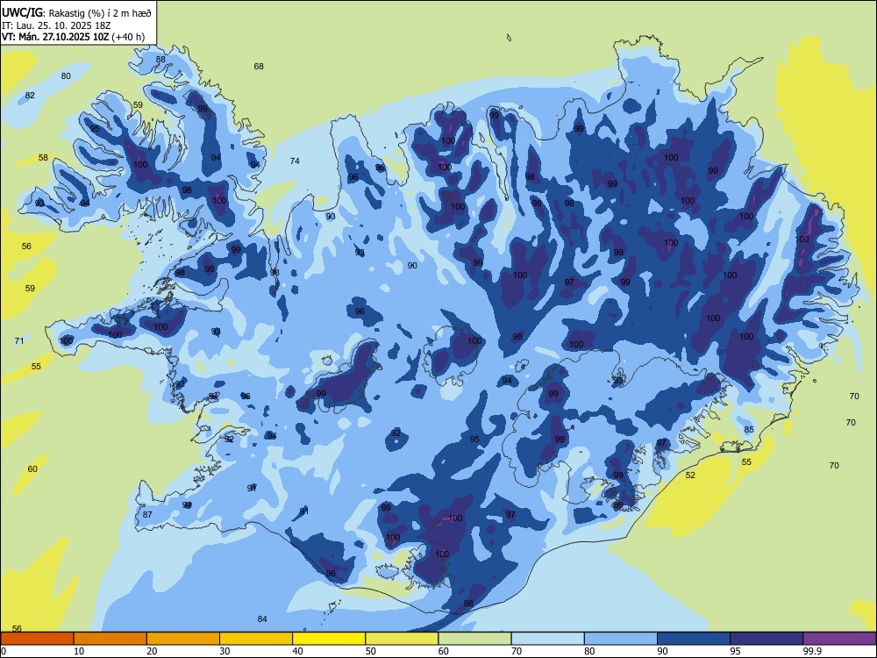Screen dimensions: 877x658
Task: Click the map value 58 off the west coast
Action: 43,158
